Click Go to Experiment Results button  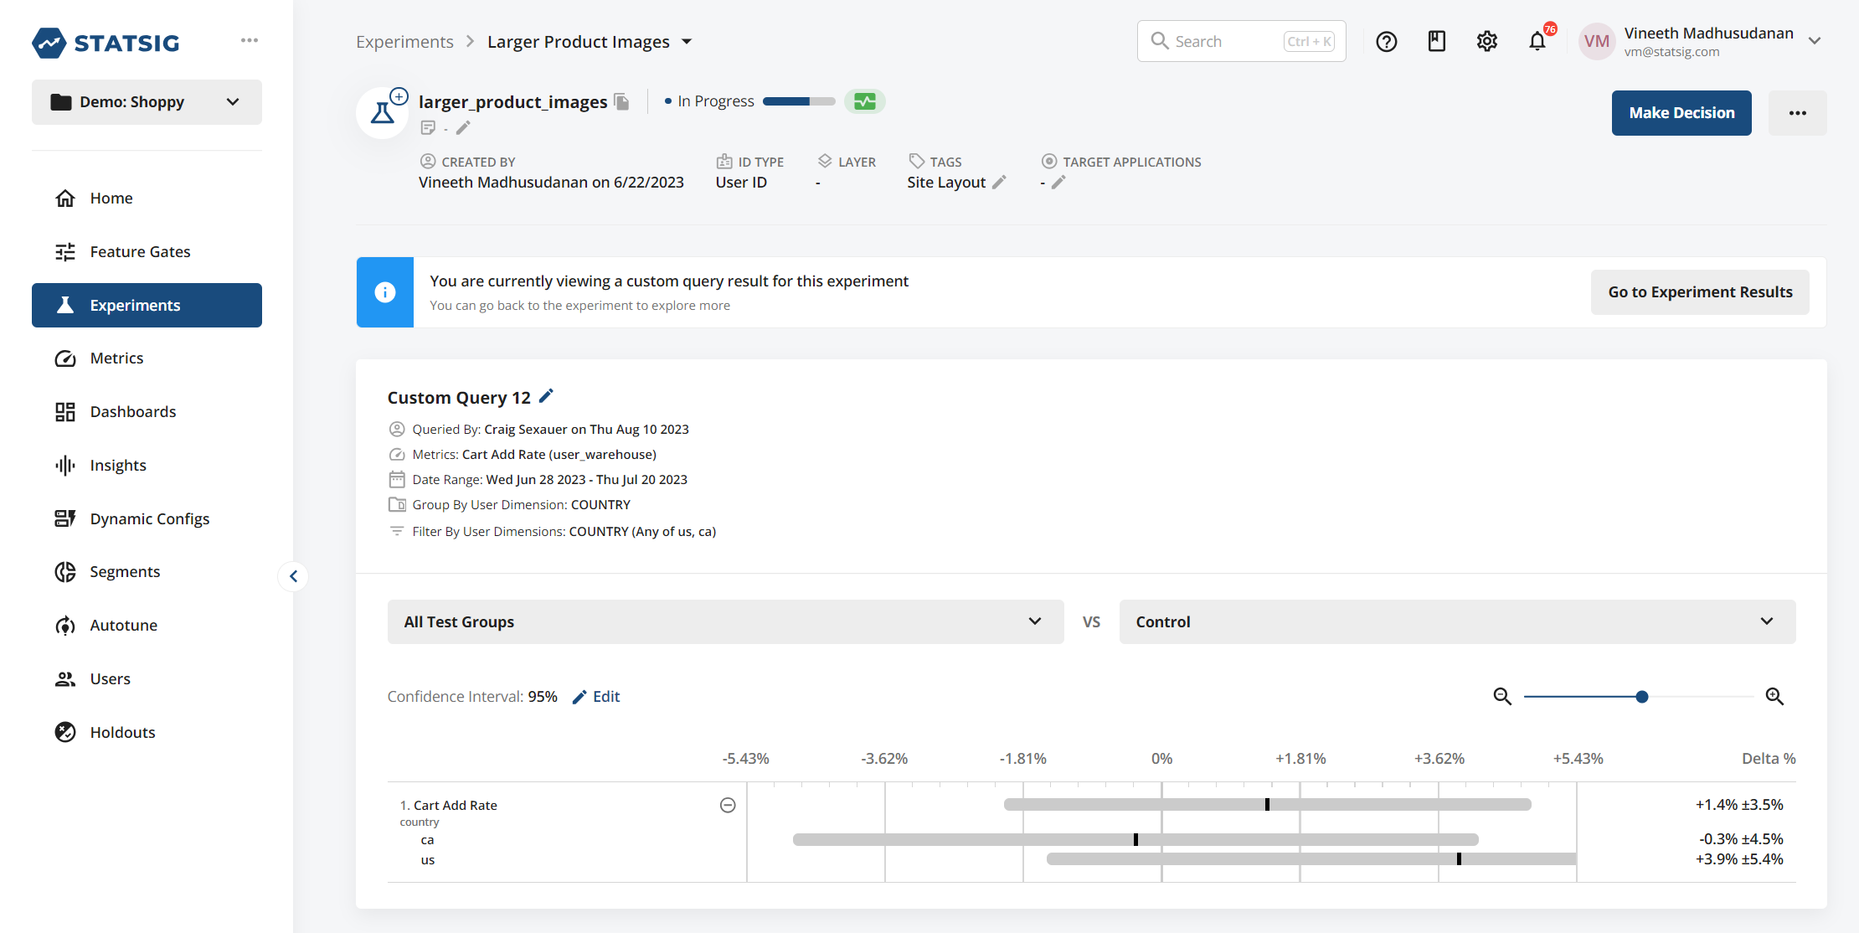1700,292
